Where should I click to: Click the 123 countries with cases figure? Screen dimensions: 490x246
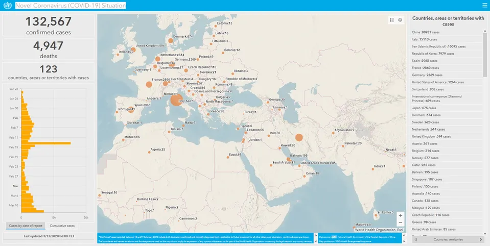[49, 69]
